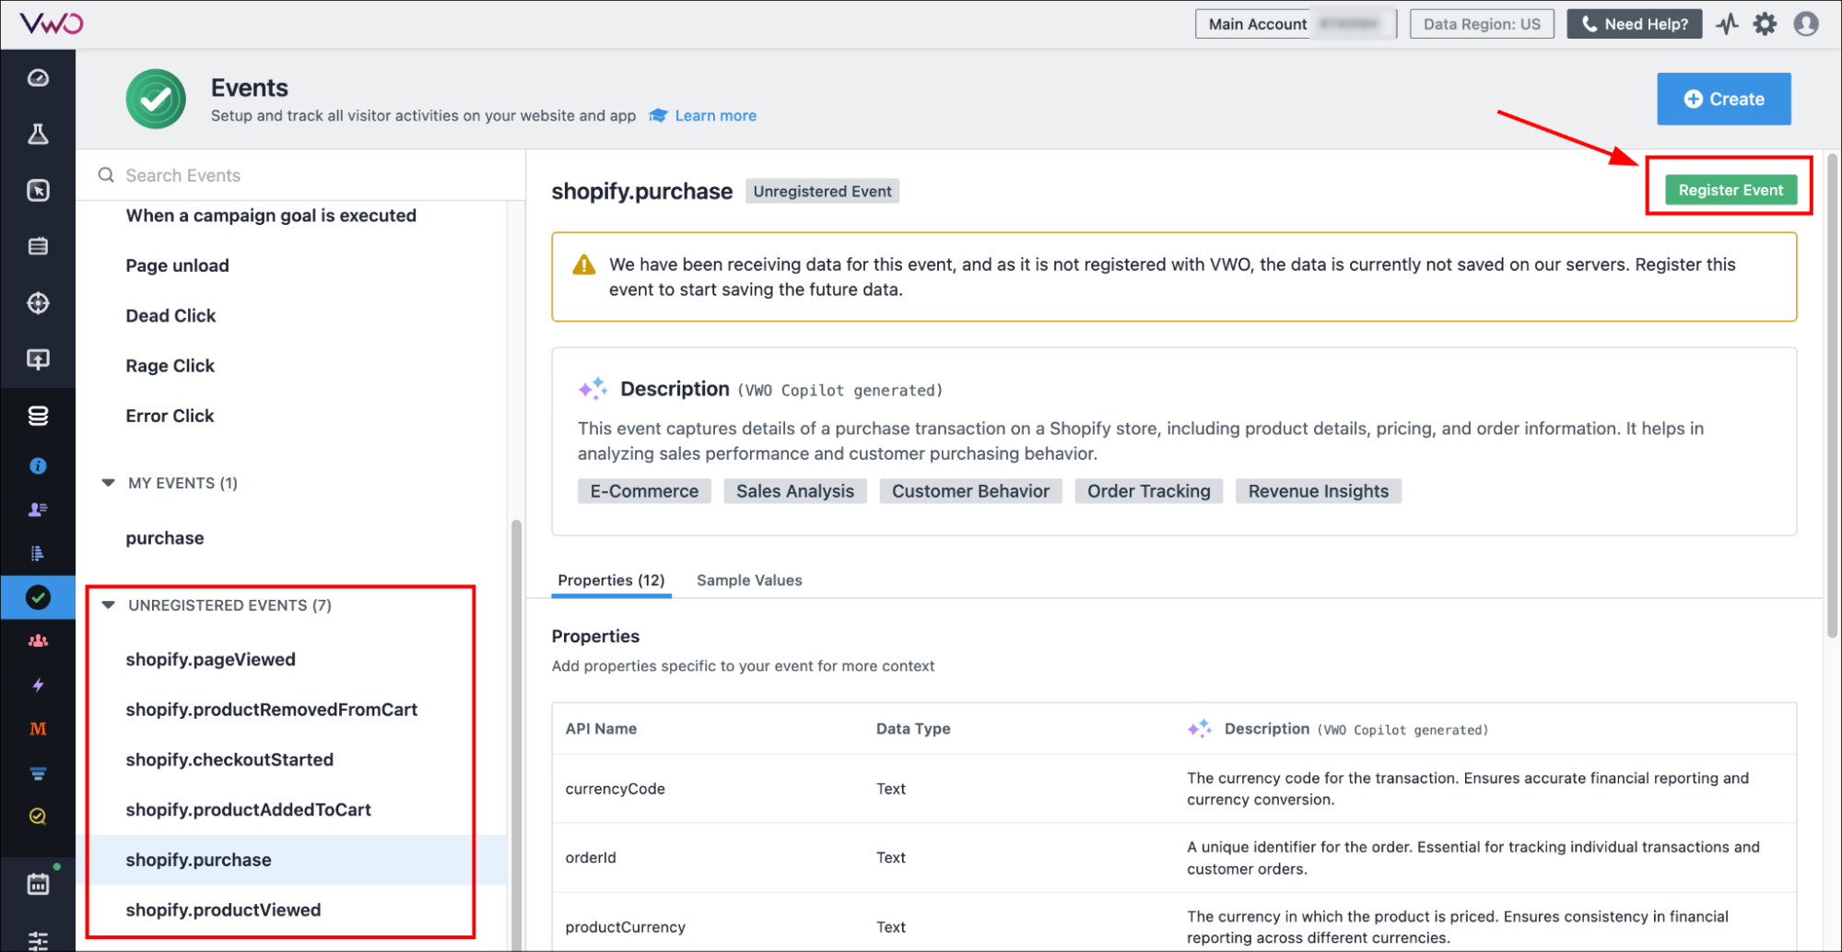
Task: Click the blue info circle sidebar icon
Action: [x=38, y=466]
